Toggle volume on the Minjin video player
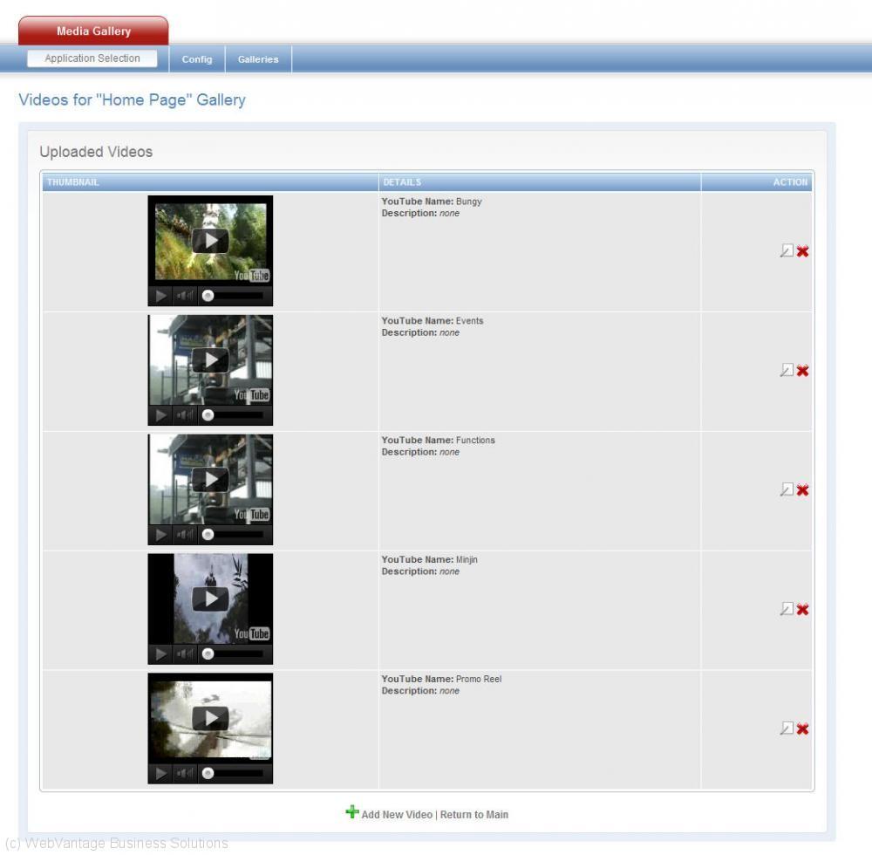This screenshot has width=872, height=855. point(185,654)
